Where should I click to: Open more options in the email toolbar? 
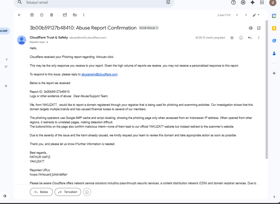(x=84, y=15)
